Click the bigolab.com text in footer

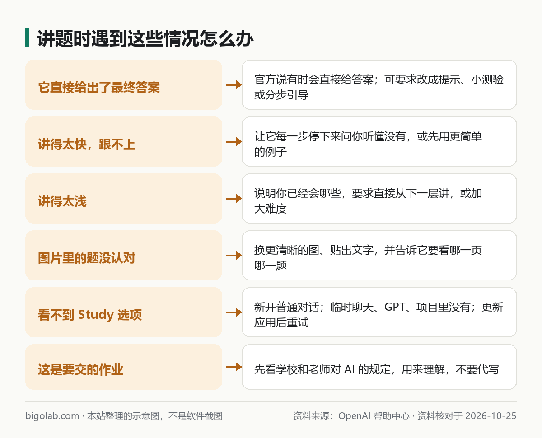click(x=52, y=416)
